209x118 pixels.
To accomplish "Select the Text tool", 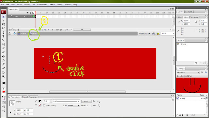I will [x=3, y=36].
